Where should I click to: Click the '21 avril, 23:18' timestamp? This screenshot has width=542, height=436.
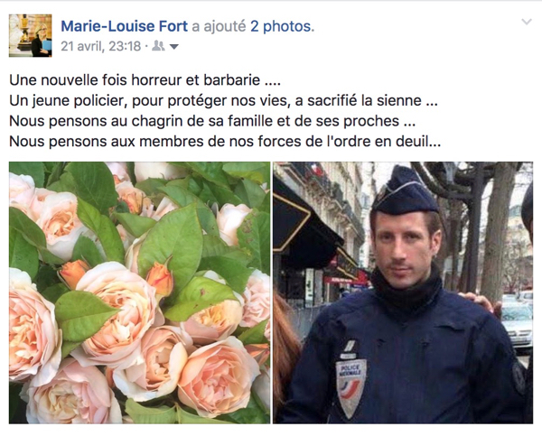101,46
